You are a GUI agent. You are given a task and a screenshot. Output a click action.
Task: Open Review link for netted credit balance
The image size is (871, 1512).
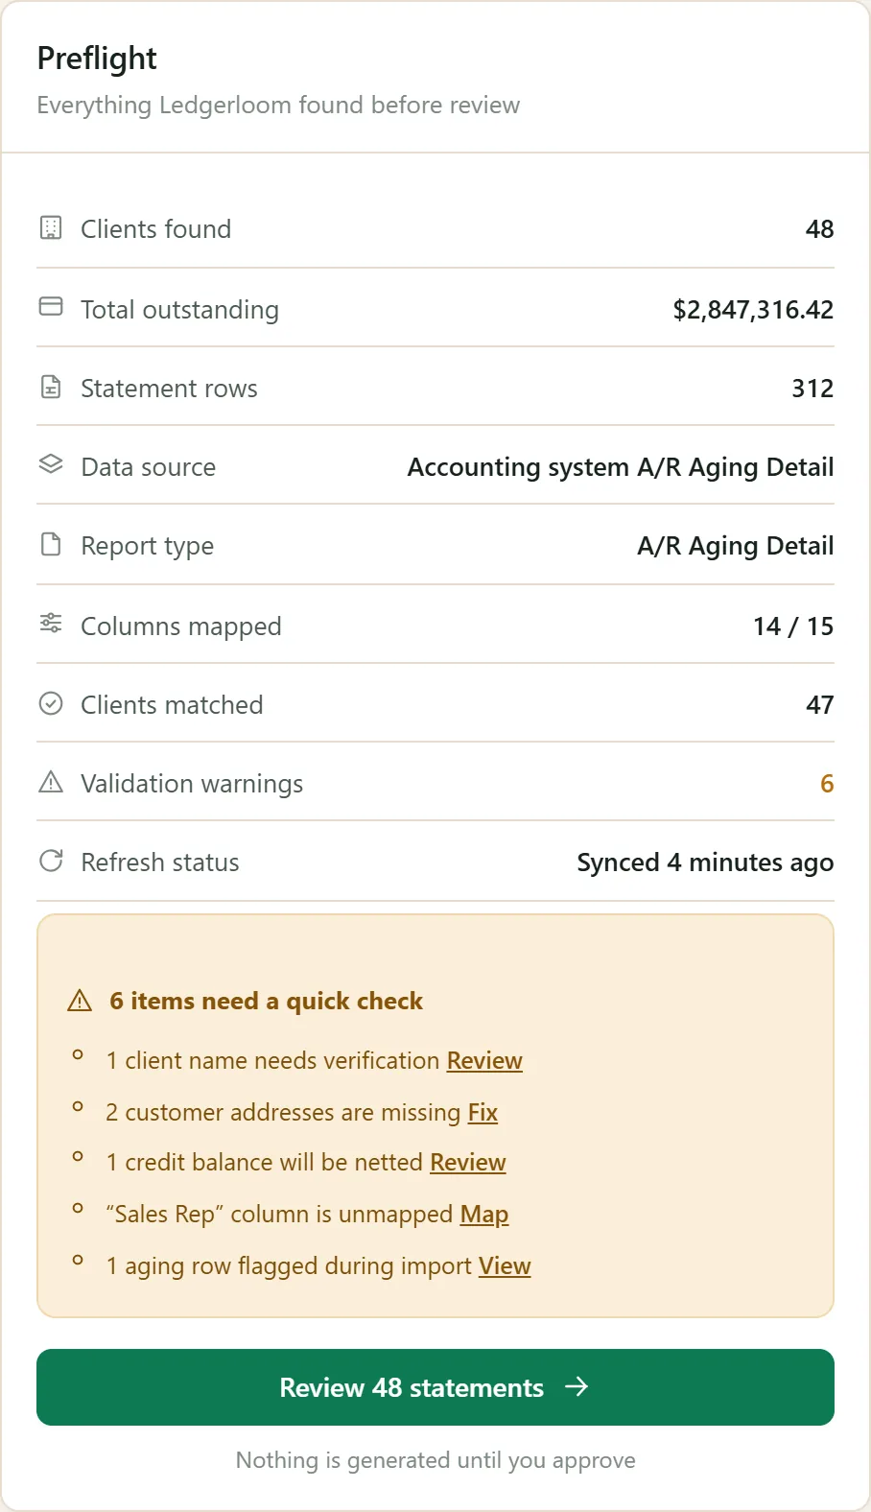coord(467,1162)
